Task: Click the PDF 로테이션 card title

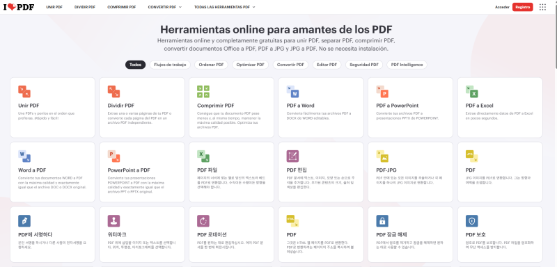Action: tap(212, 235)
